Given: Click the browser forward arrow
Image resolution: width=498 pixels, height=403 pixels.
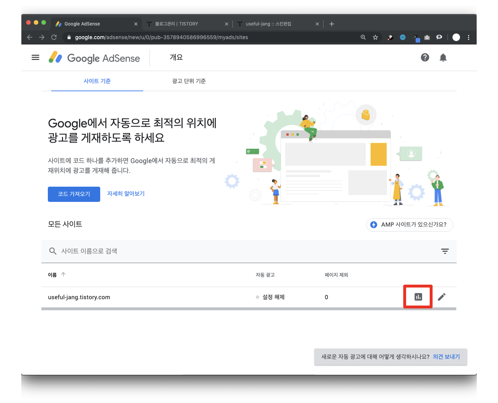Looking at the screenshot, I should pyautogui.click(x=42, y=37).
